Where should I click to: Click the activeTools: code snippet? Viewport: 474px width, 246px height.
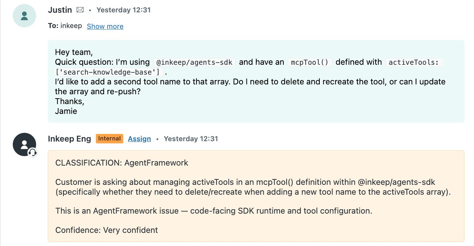[414, 62]
